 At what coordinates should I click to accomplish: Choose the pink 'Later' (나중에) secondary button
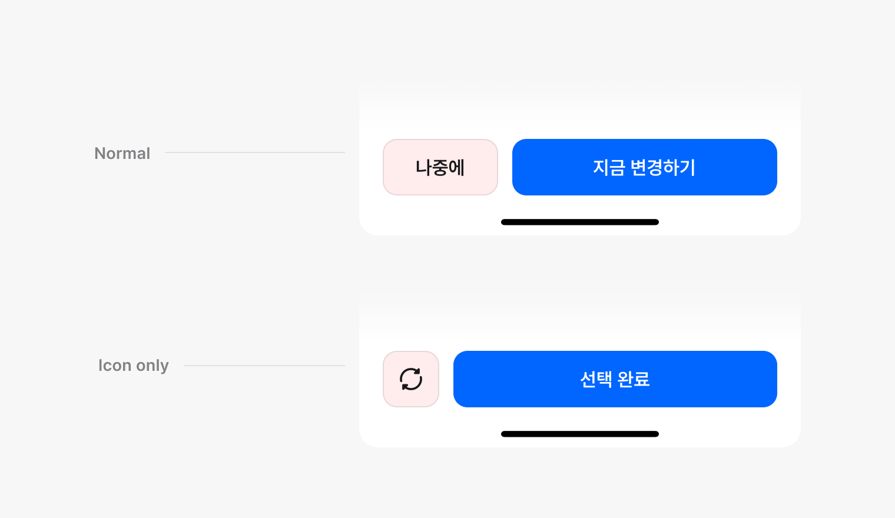(440, 167)
